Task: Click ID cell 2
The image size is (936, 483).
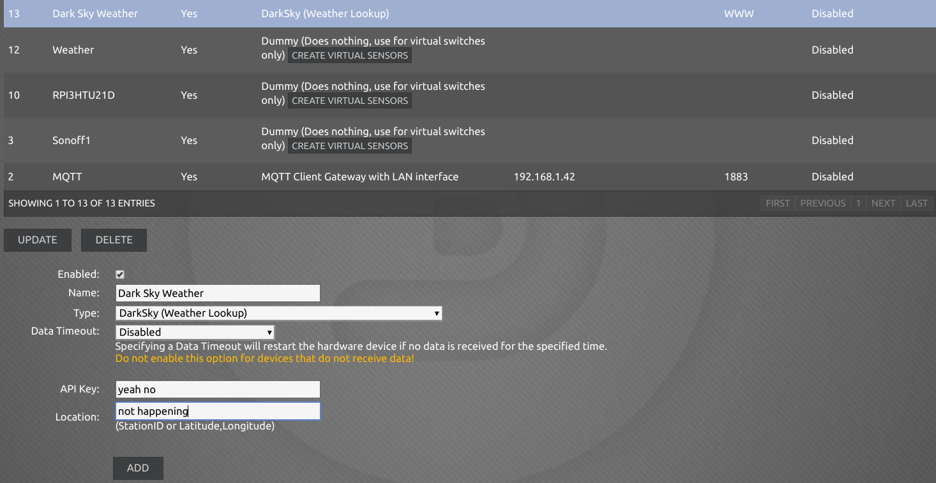Action: point(11,177)
